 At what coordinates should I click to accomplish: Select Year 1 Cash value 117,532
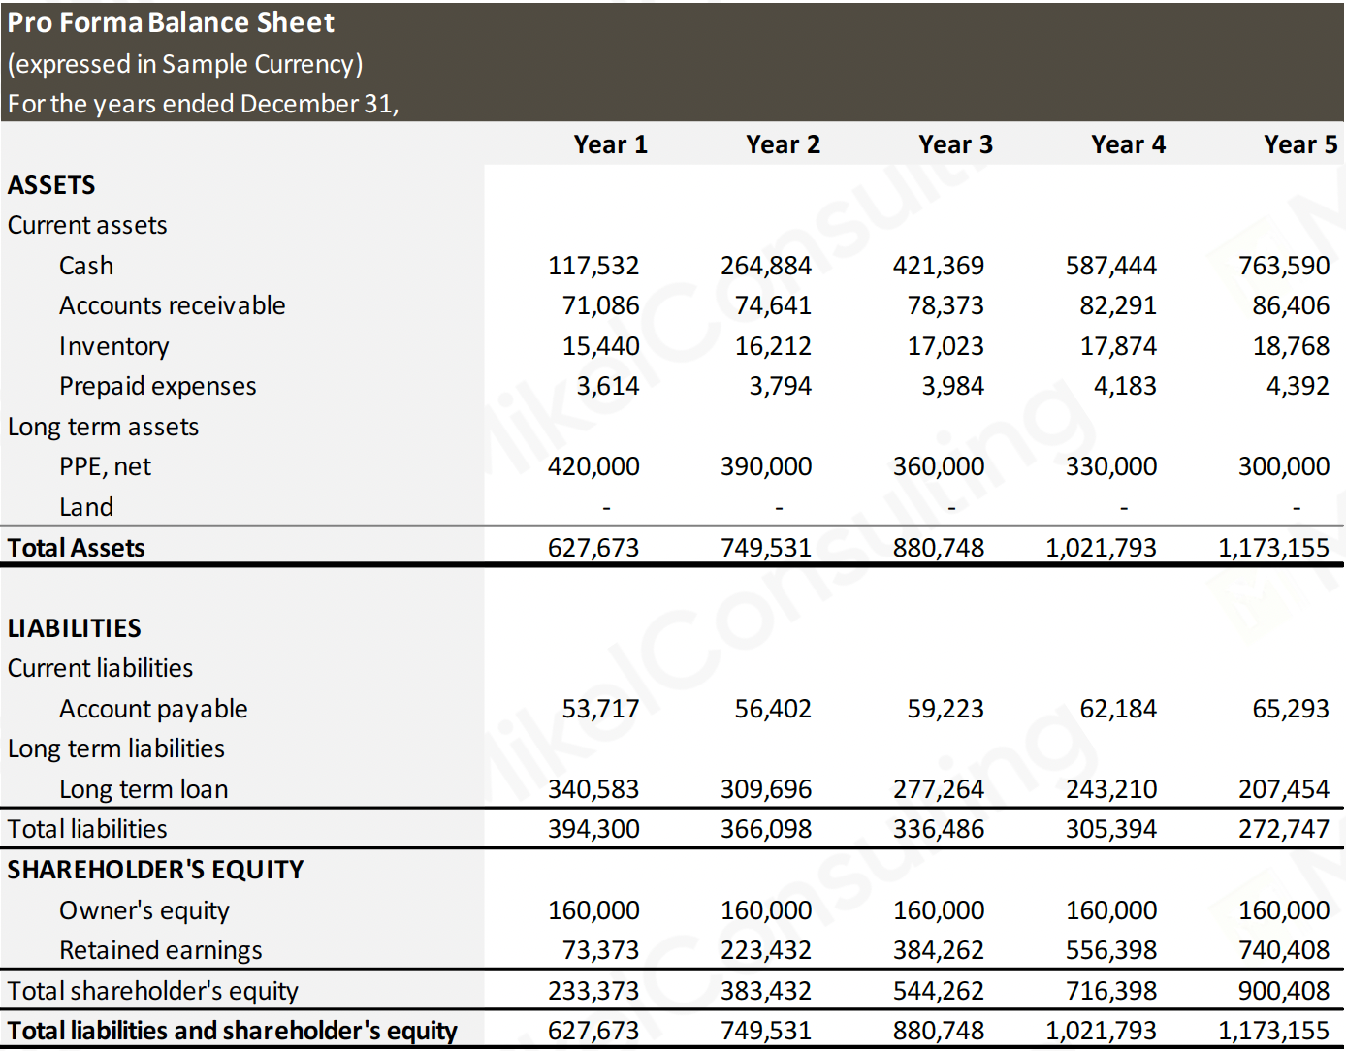coord(593,266)
